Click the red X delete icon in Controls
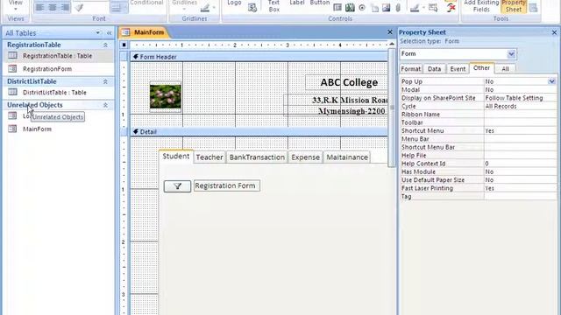Image resolution: width=561 pixels, height=315 pixels. 451,7
